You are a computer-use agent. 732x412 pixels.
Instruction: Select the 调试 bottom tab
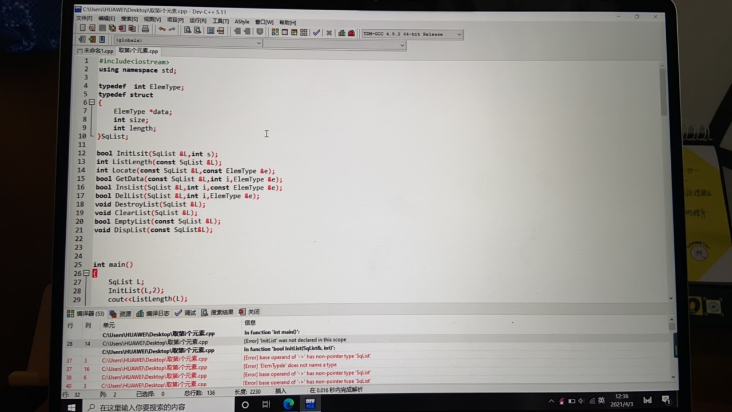pyautogui.click(x=186, y=312)
